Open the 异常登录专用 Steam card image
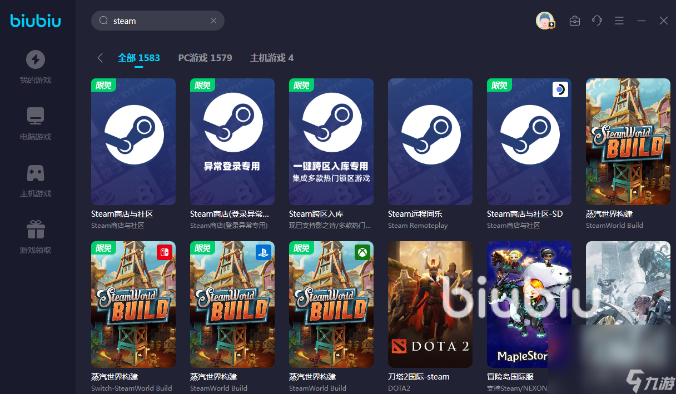The width and height of the screenshot is (676, 394). tap(232, 142)
